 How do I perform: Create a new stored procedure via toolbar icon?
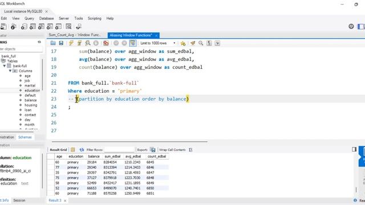click(x=50, y=27)
